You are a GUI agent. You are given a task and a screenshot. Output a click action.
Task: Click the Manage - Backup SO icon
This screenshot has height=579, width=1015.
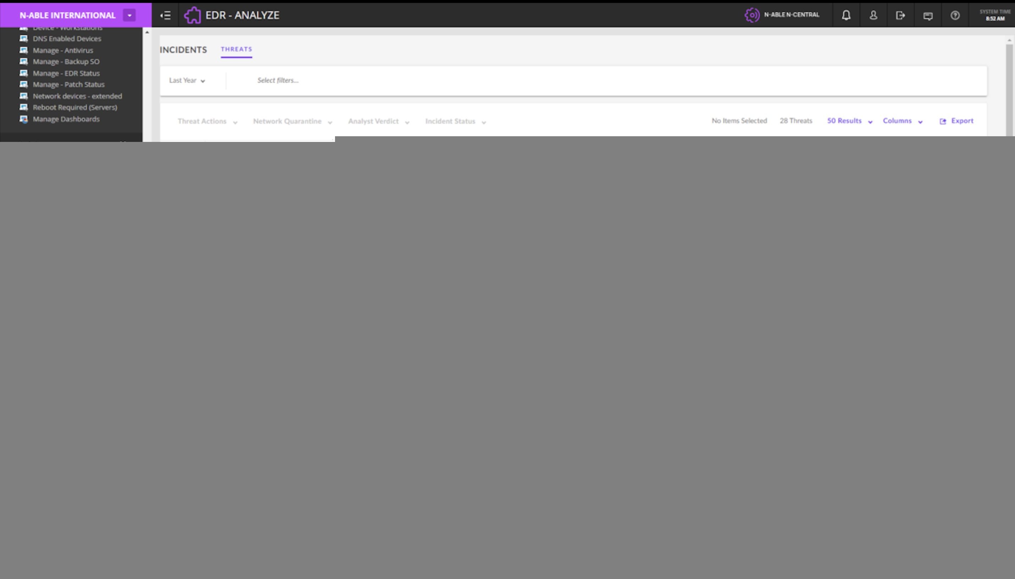[x=24, y=61]
